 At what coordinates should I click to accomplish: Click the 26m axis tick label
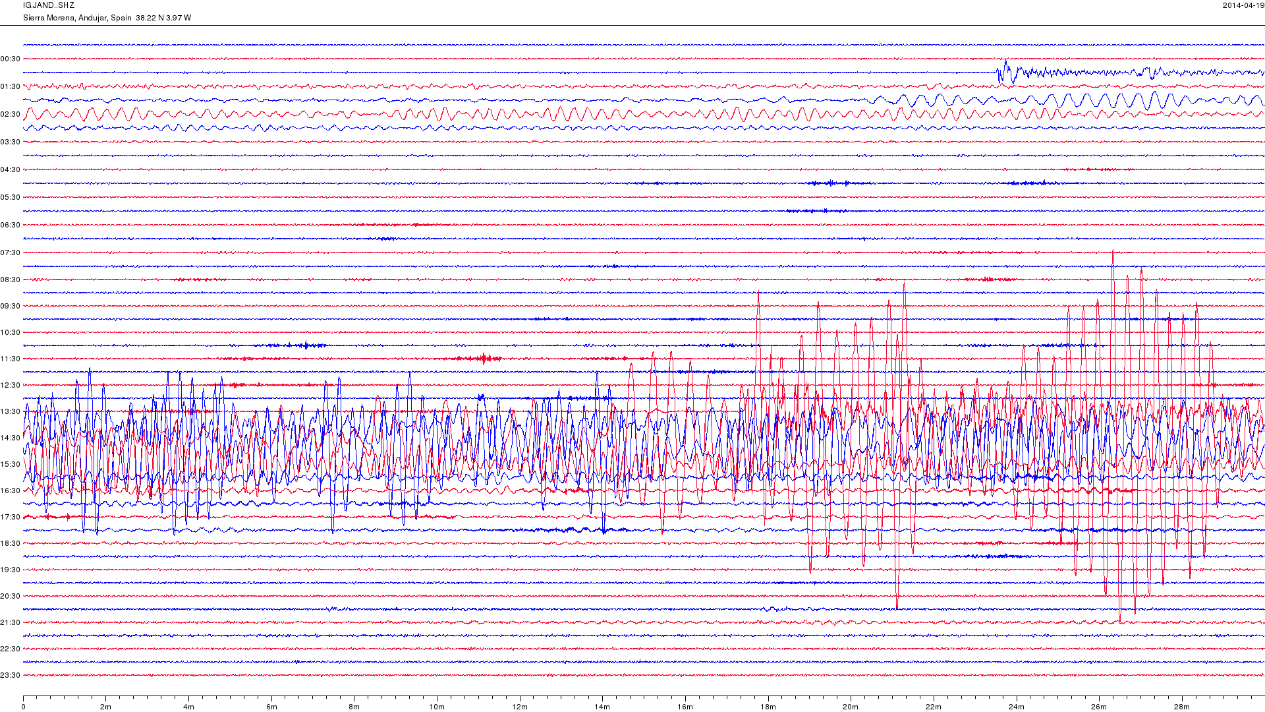1099,707
